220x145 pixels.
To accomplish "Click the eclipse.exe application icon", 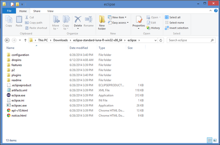I will pyautogui.click(x=8, y=95).
